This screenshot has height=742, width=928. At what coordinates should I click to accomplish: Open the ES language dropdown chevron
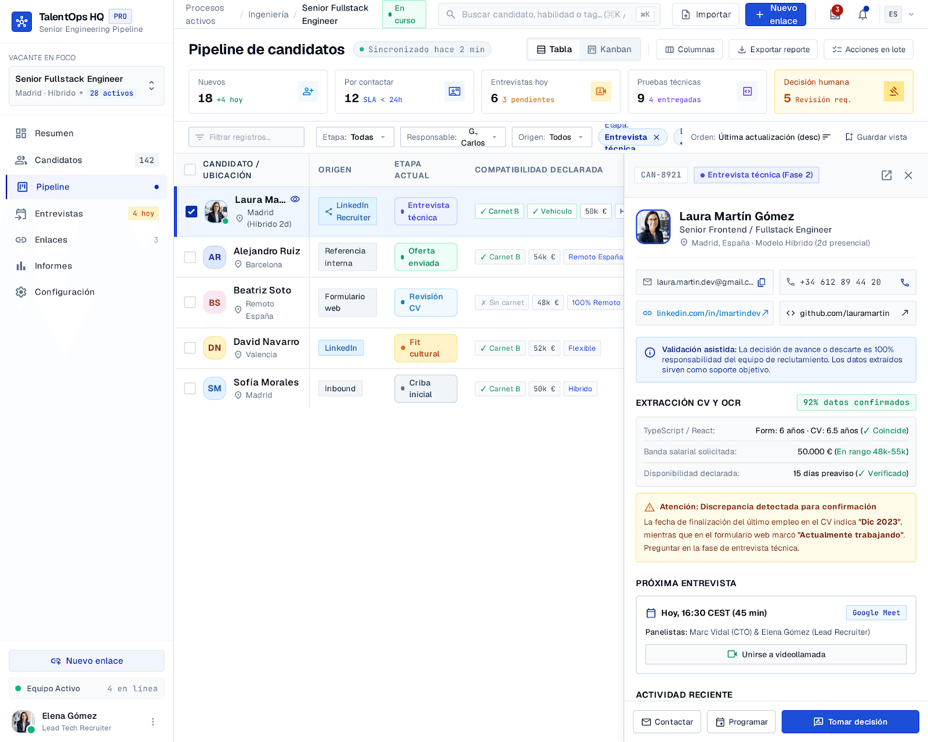pyautogui.click(x=911, y=14)
